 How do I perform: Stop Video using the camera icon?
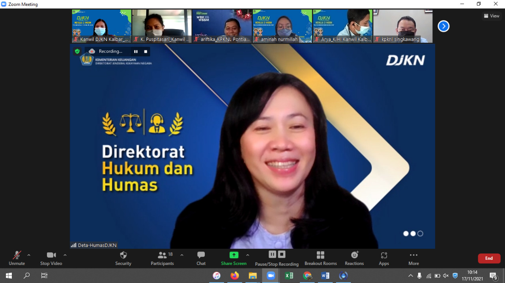click(x=51, y=258)
